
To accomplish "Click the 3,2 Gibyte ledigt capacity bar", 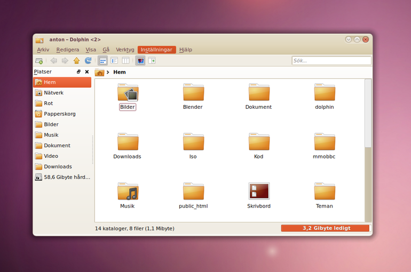I will coord(325,228).
